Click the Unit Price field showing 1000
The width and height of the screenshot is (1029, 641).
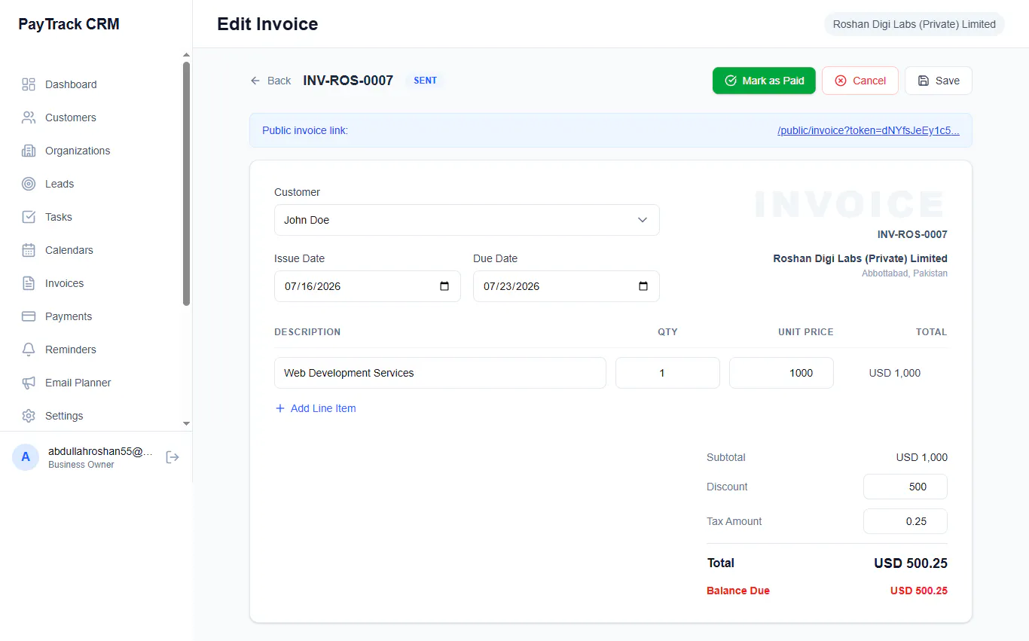pyautogui.click(x=781, y=373)
